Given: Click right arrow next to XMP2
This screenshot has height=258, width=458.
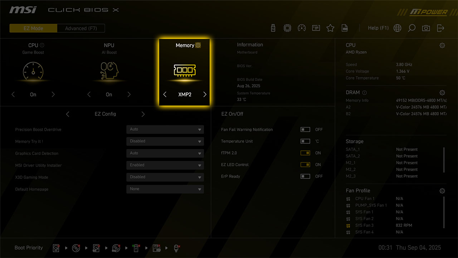Looking at the screenshot, I should coord(205,95).
